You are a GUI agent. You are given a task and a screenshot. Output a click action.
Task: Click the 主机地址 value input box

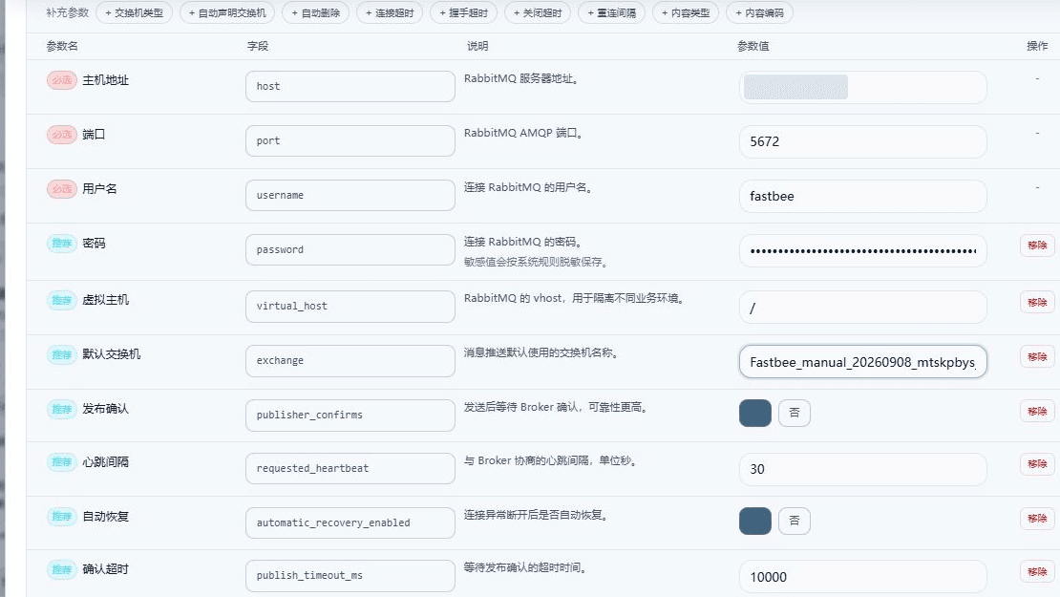pyautogui.click(x=862, y=87)
